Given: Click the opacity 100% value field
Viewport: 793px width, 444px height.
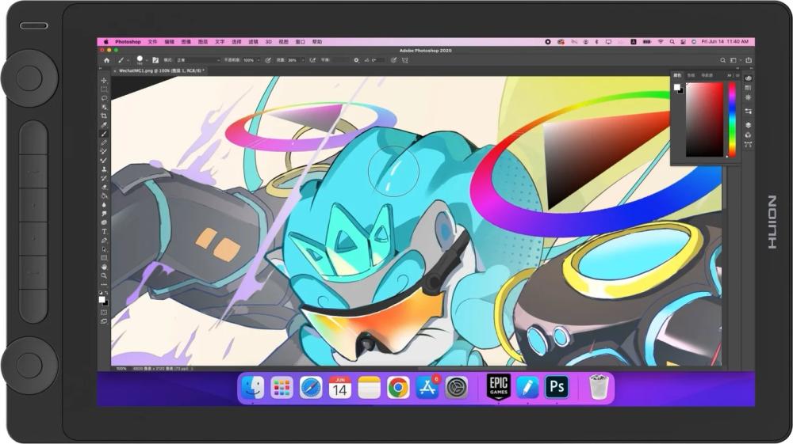Looking at the screenshot, I should click(x=249, y=60).
